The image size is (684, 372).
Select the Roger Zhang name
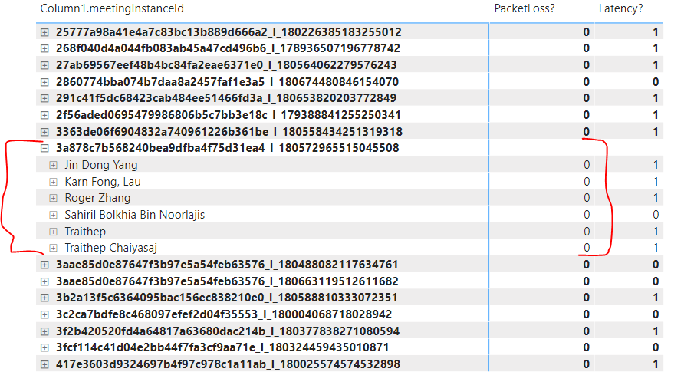97,198
